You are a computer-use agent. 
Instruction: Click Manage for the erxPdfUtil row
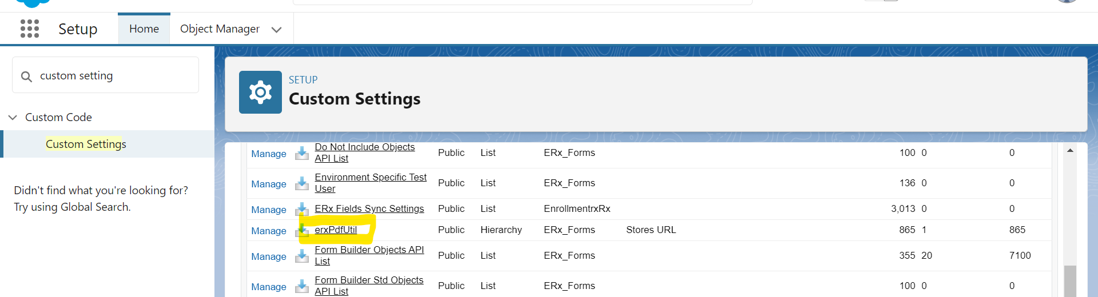tap(269, 231)
